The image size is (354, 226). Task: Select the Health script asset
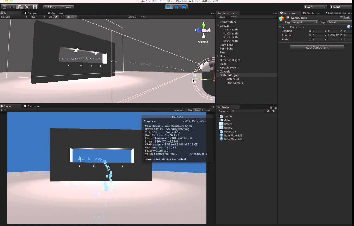(x=226, y=116)
